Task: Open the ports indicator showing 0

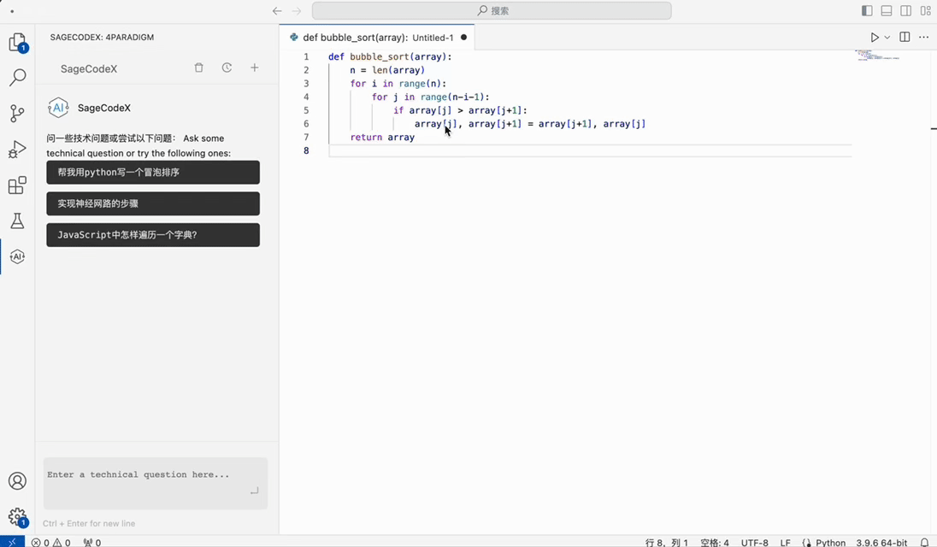Action: 92,542
